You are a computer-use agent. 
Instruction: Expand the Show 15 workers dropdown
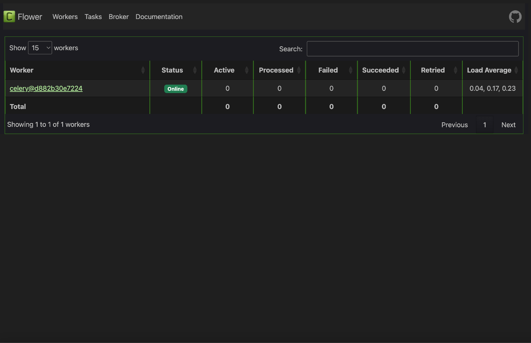pyautogui.click(x=40, y=48)
